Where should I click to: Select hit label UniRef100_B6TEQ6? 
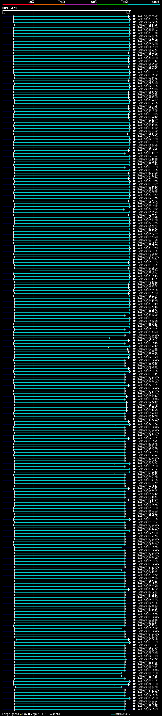145,371
